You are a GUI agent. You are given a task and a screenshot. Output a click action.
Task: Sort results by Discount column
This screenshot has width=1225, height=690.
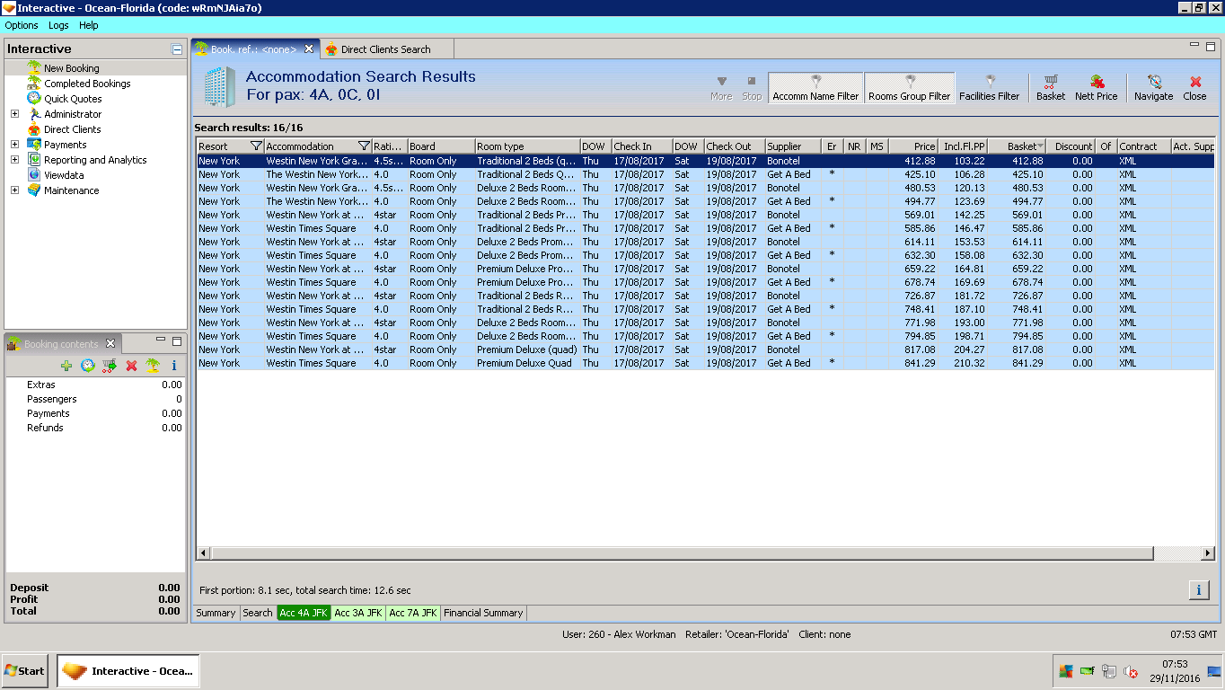pos(1071,146)
